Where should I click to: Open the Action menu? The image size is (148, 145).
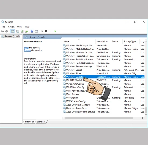(x=11, y=27)
